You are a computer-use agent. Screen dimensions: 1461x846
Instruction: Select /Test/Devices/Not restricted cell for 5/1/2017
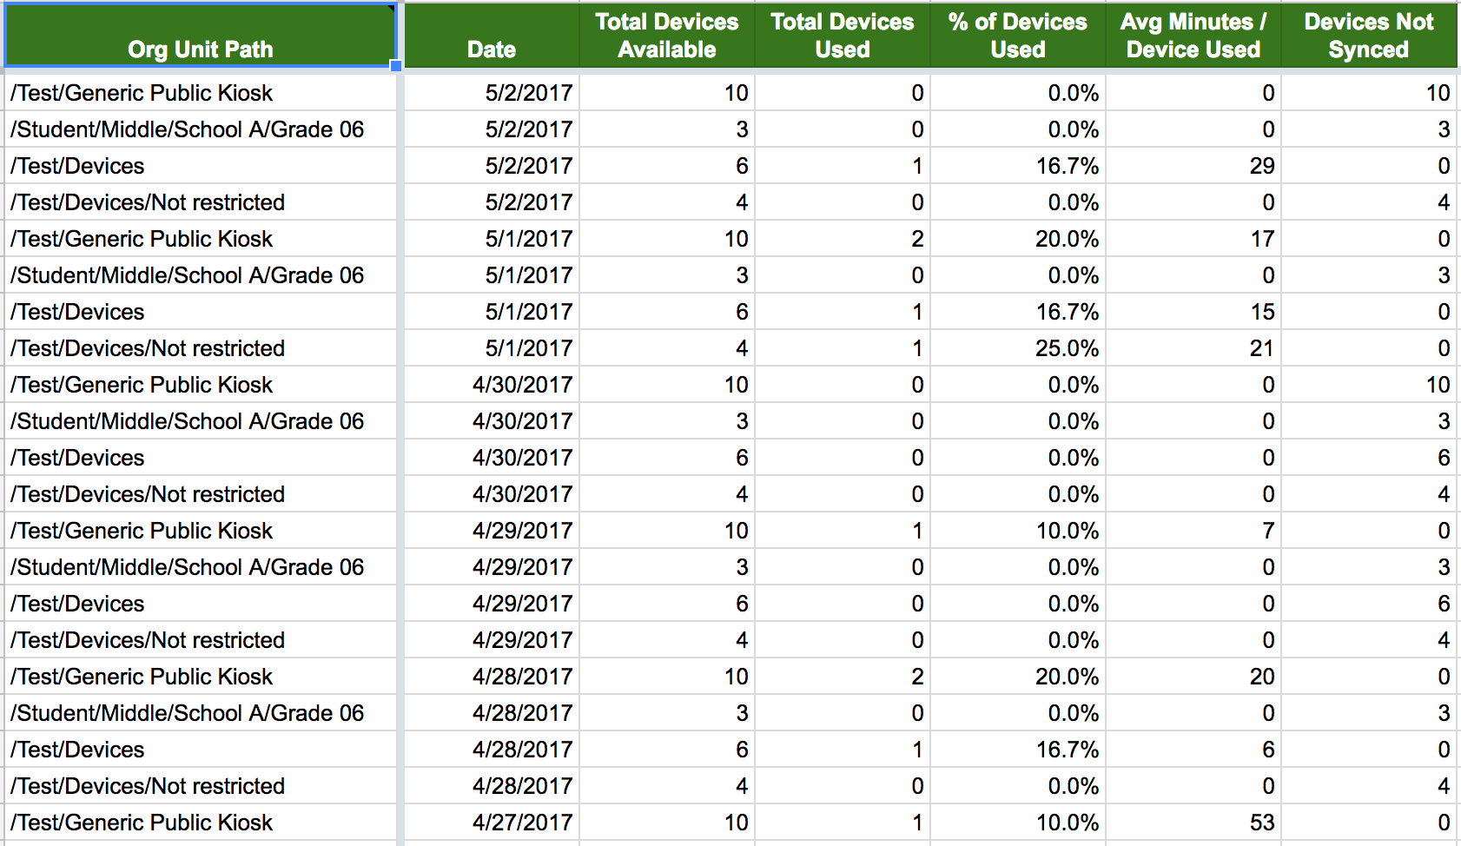tap(200, 348)
